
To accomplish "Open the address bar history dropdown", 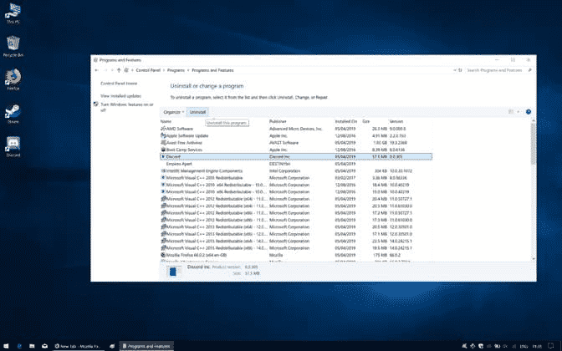I will (454, 70).
